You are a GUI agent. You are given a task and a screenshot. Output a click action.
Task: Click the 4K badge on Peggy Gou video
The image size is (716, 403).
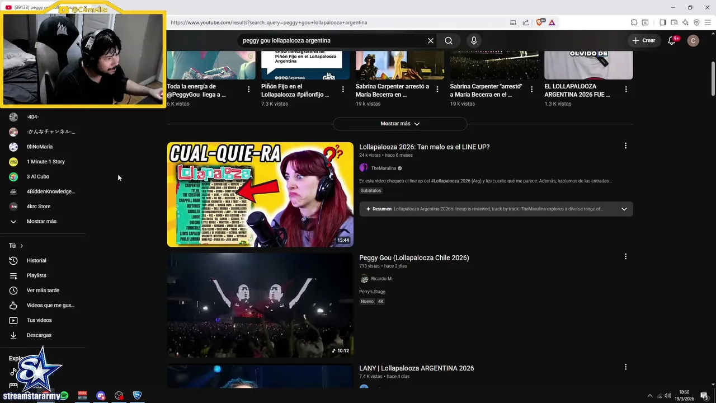[x=380, y=302]
